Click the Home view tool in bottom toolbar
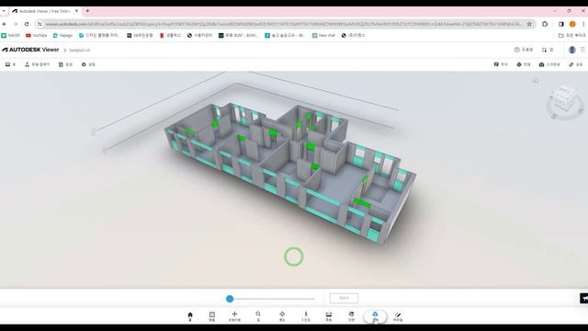This screenshot has height=331, width=588. pyautogui.click(x=190, y=316)
